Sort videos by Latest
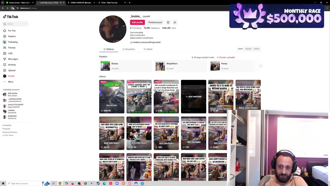 point(240,49)
